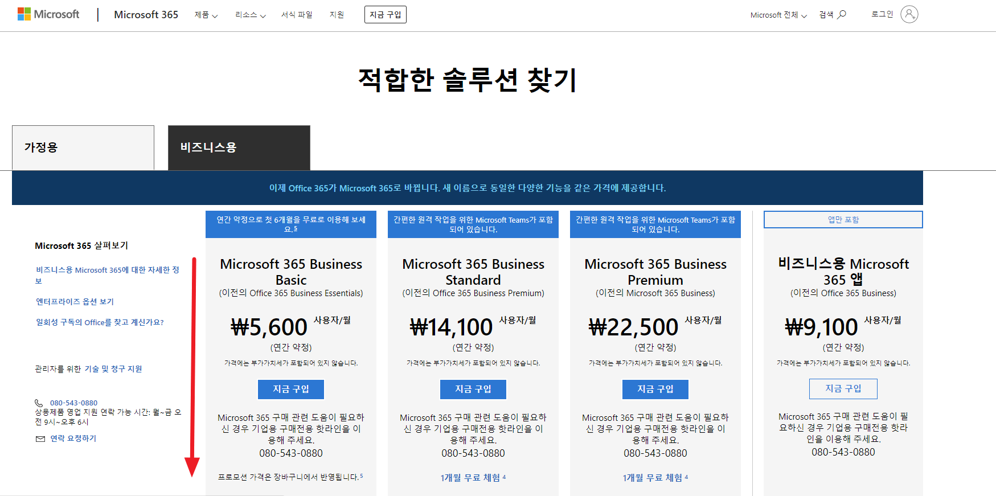Click 지금 구입 under Business Standard
Viewport: 996px width, 496px height.
473,390
